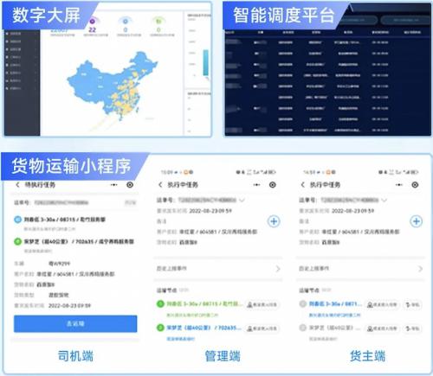Open the three-dot menu in the manager panel
Viewport: 433px width, 376px height.
(x=256, y=185)
